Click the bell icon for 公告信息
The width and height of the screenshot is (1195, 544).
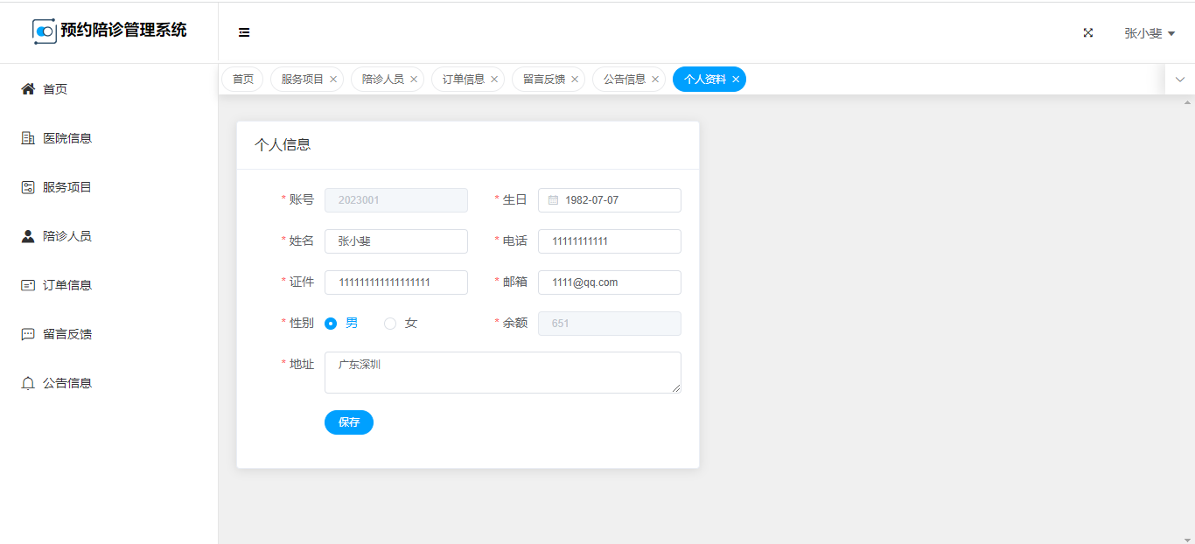[x=28, y=383]
